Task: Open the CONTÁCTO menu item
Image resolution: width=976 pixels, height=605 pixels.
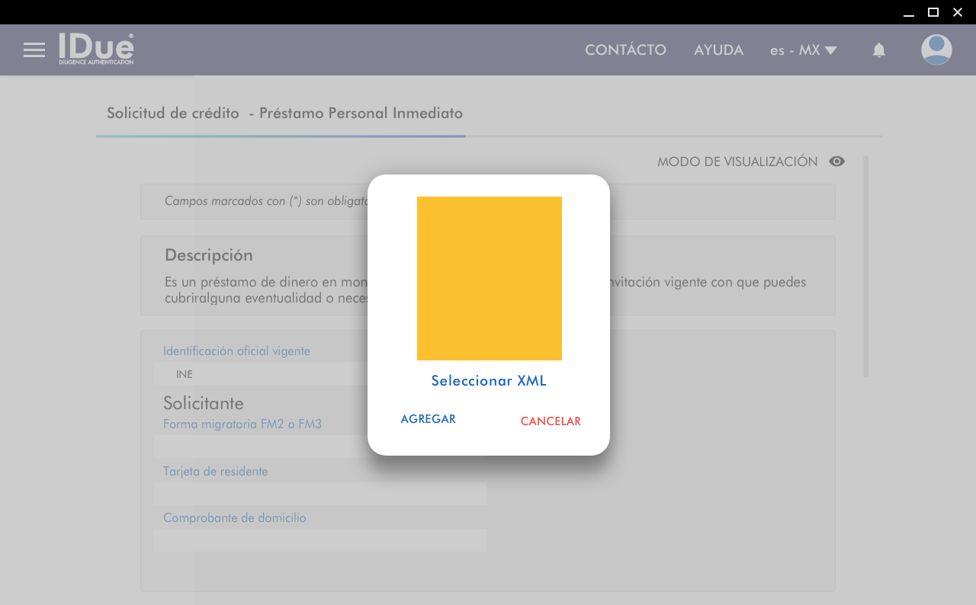Action: click(x=625, y=50)
